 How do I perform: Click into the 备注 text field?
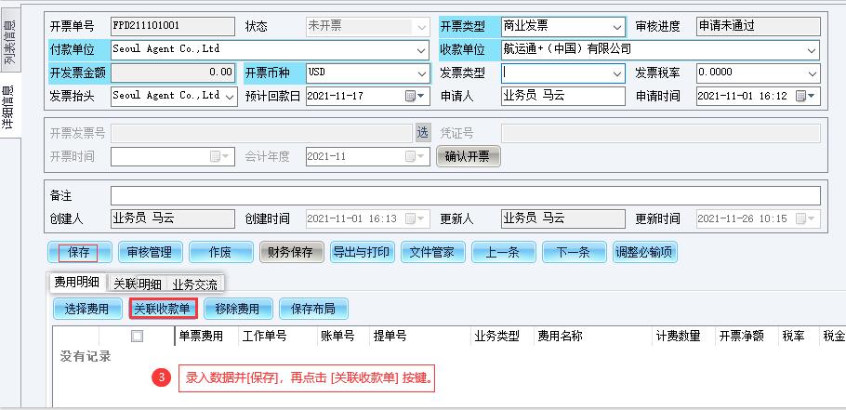point(465,196)
